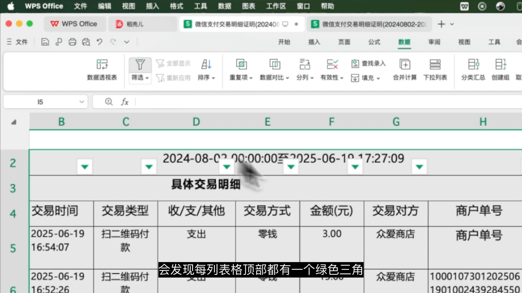This screenshot has width=522, height=293.
Task: Click the + to open a new document tab
Action: click(x=441, y=24)
